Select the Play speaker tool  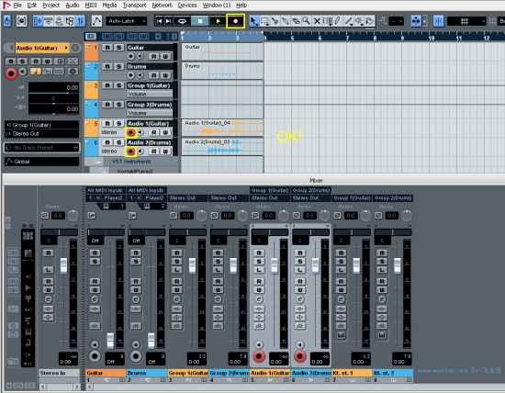point(359,21)
